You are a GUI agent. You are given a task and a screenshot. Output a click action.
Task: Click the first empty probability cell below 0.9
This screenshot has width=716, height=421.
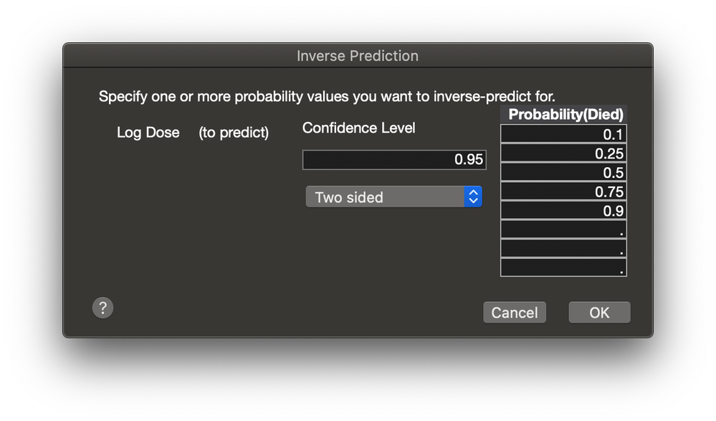(x=563, y=230)
